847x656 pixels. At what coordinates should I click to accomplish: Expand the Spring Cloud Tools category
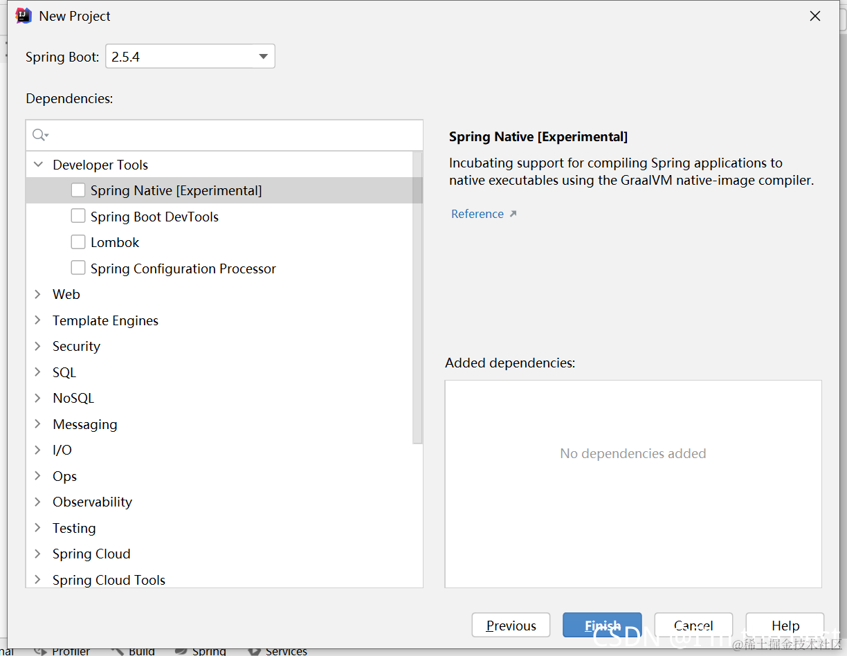pyautogui.click(x=38, y=580)
